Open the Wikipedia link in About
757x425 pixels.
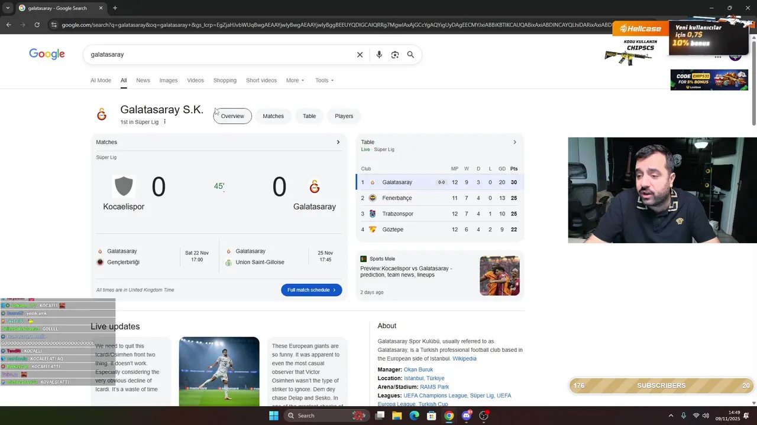pos(464,358)
